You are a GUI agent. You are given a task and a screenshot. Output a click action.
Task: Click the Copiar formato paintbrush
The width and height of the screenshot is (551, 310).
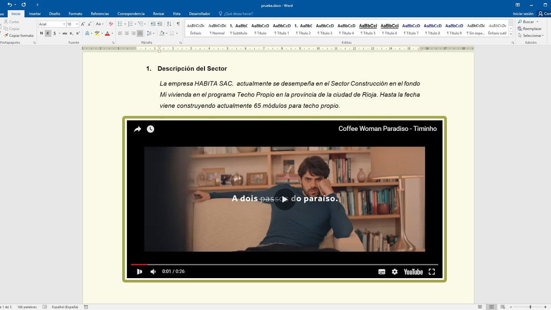click(19, 36)
